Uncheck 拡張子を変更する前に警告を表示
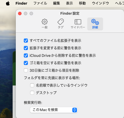124x118 pixels. pos(26,48)
